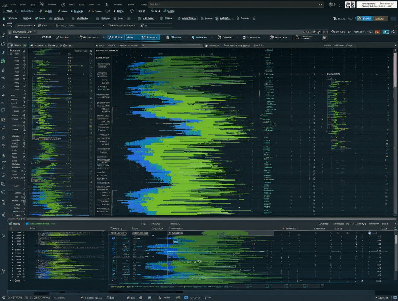Click the blue button in the upper-right toolbar
398x301 pixels.
point(365,18)
